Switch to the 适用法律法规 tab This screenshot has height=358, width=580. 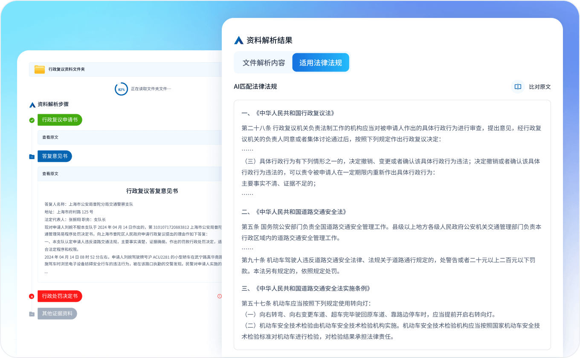point(321,63)
